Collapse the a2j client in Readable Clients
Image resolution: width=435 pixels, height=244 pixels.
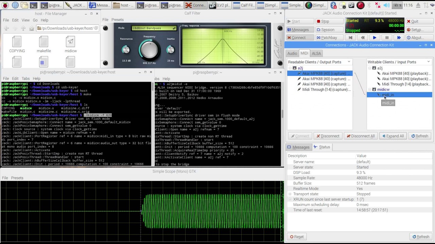[x=290, y=68]
